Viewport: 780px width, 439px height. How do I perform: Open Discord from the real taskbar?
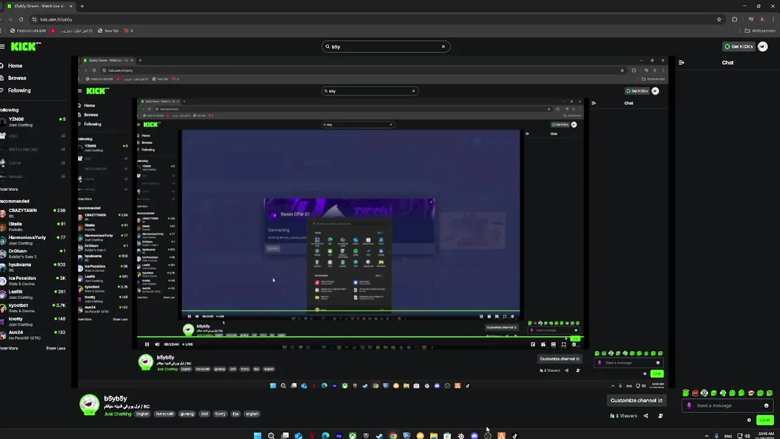tap(474, 435)
